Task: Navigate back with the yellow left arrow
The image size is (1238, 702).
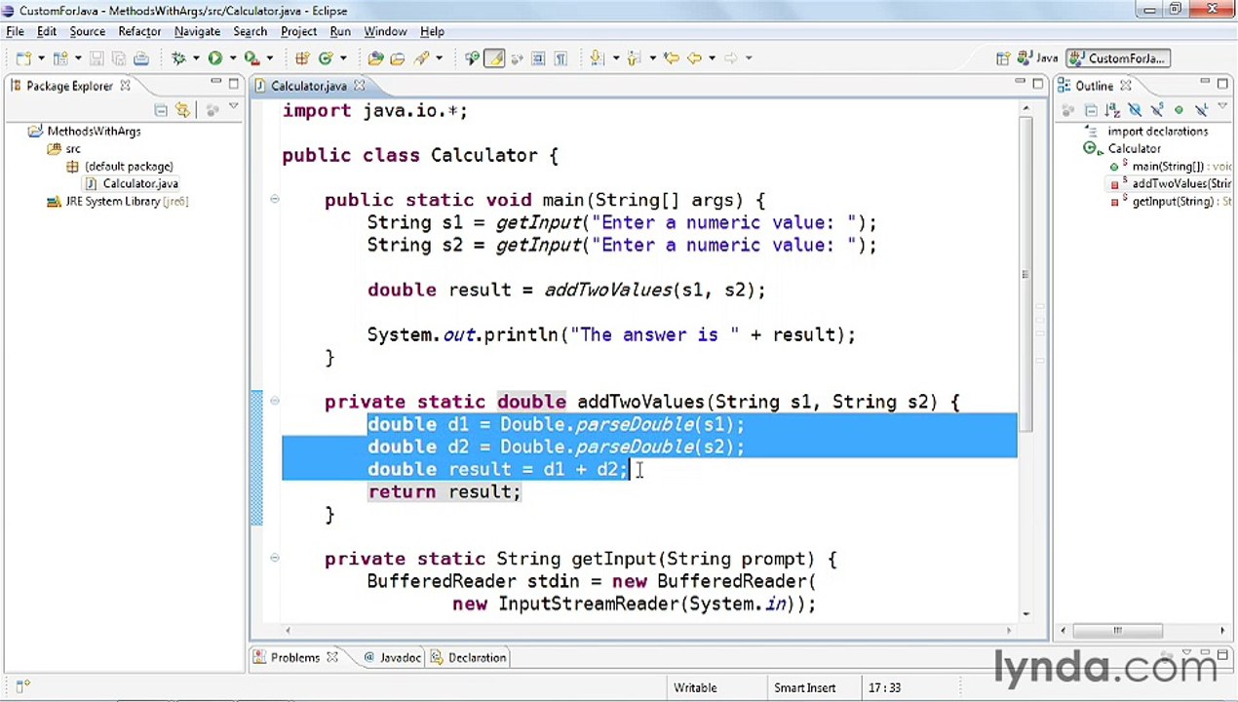Action: point(694,58)
